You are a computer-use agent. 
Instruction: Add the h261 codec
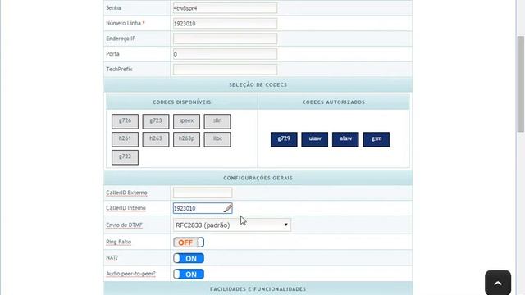pos(125,139)
